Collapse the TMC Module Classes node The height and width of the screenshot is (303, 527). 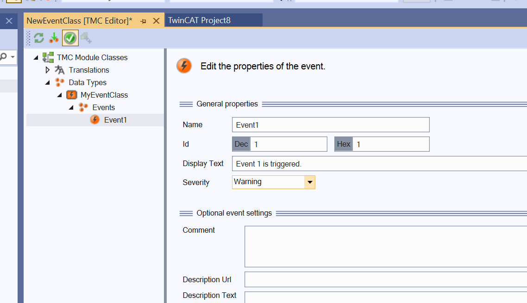click(36, 57)
